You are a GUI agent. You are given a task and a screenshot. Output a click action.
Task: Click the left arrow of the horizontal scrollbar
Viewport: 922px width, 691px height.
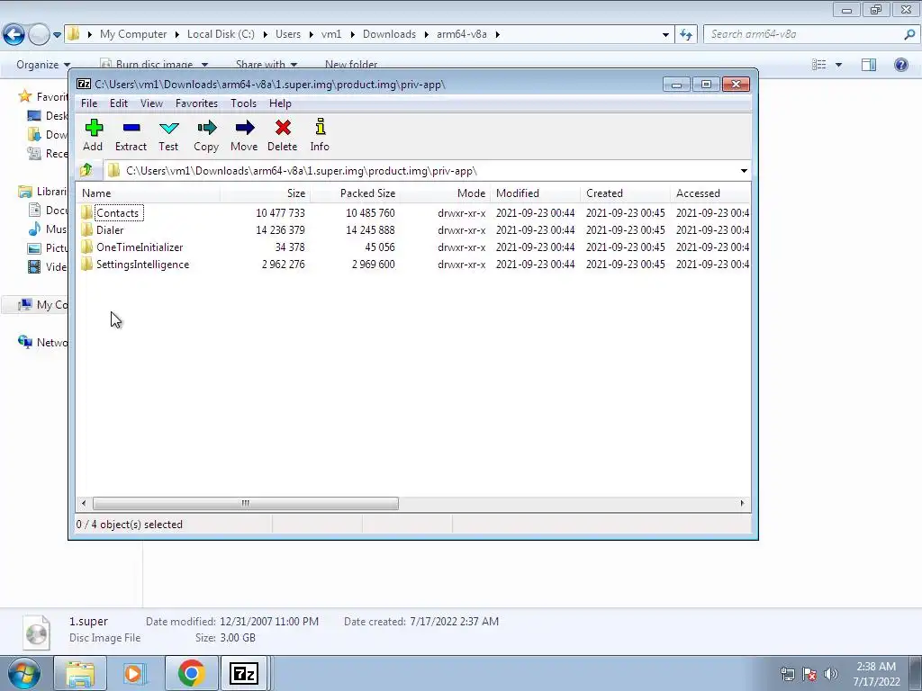tap(84, 504)
